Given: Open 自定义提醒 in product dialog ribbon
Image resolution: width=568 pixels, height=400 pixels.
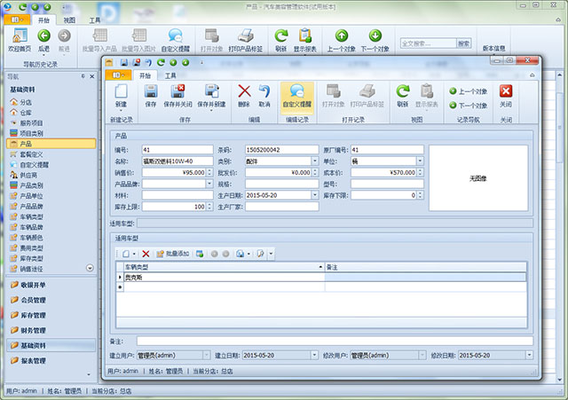Looking at the screenshot, I should coord(297,96).
